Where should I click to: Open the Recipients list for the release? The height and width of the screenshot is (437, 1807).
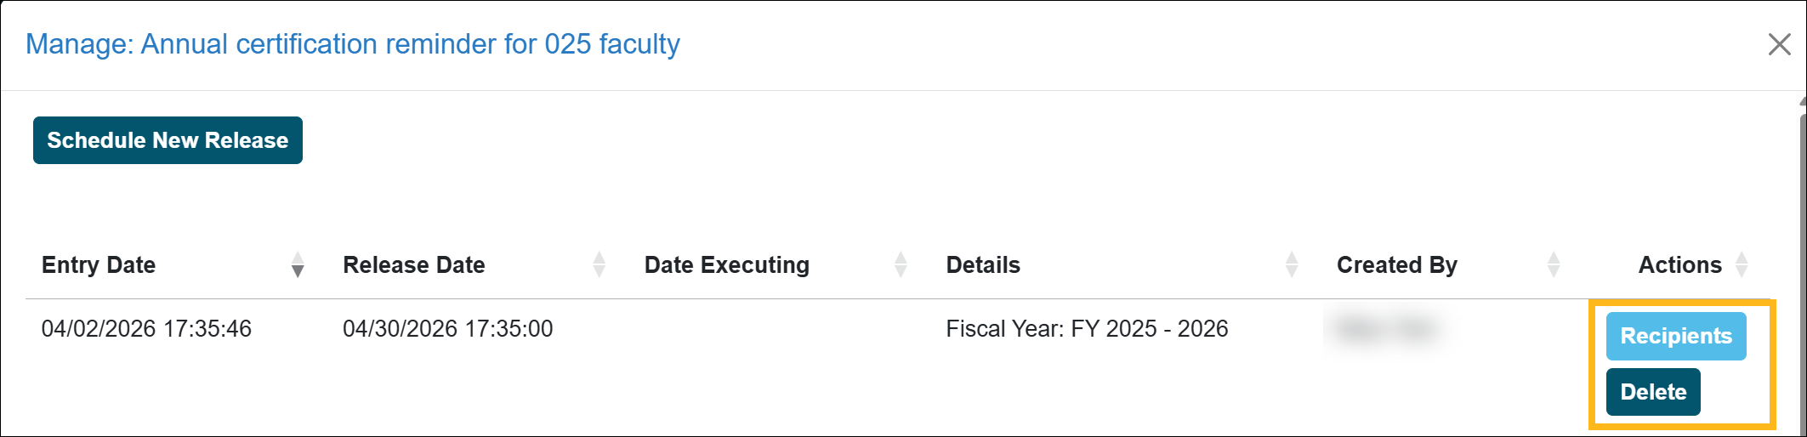click(1675, 336)
